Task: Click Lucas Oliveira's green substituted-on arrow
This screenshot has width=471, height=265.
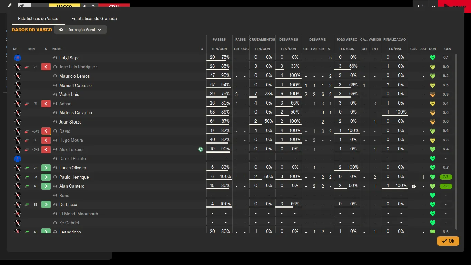Action: point(46,168)
